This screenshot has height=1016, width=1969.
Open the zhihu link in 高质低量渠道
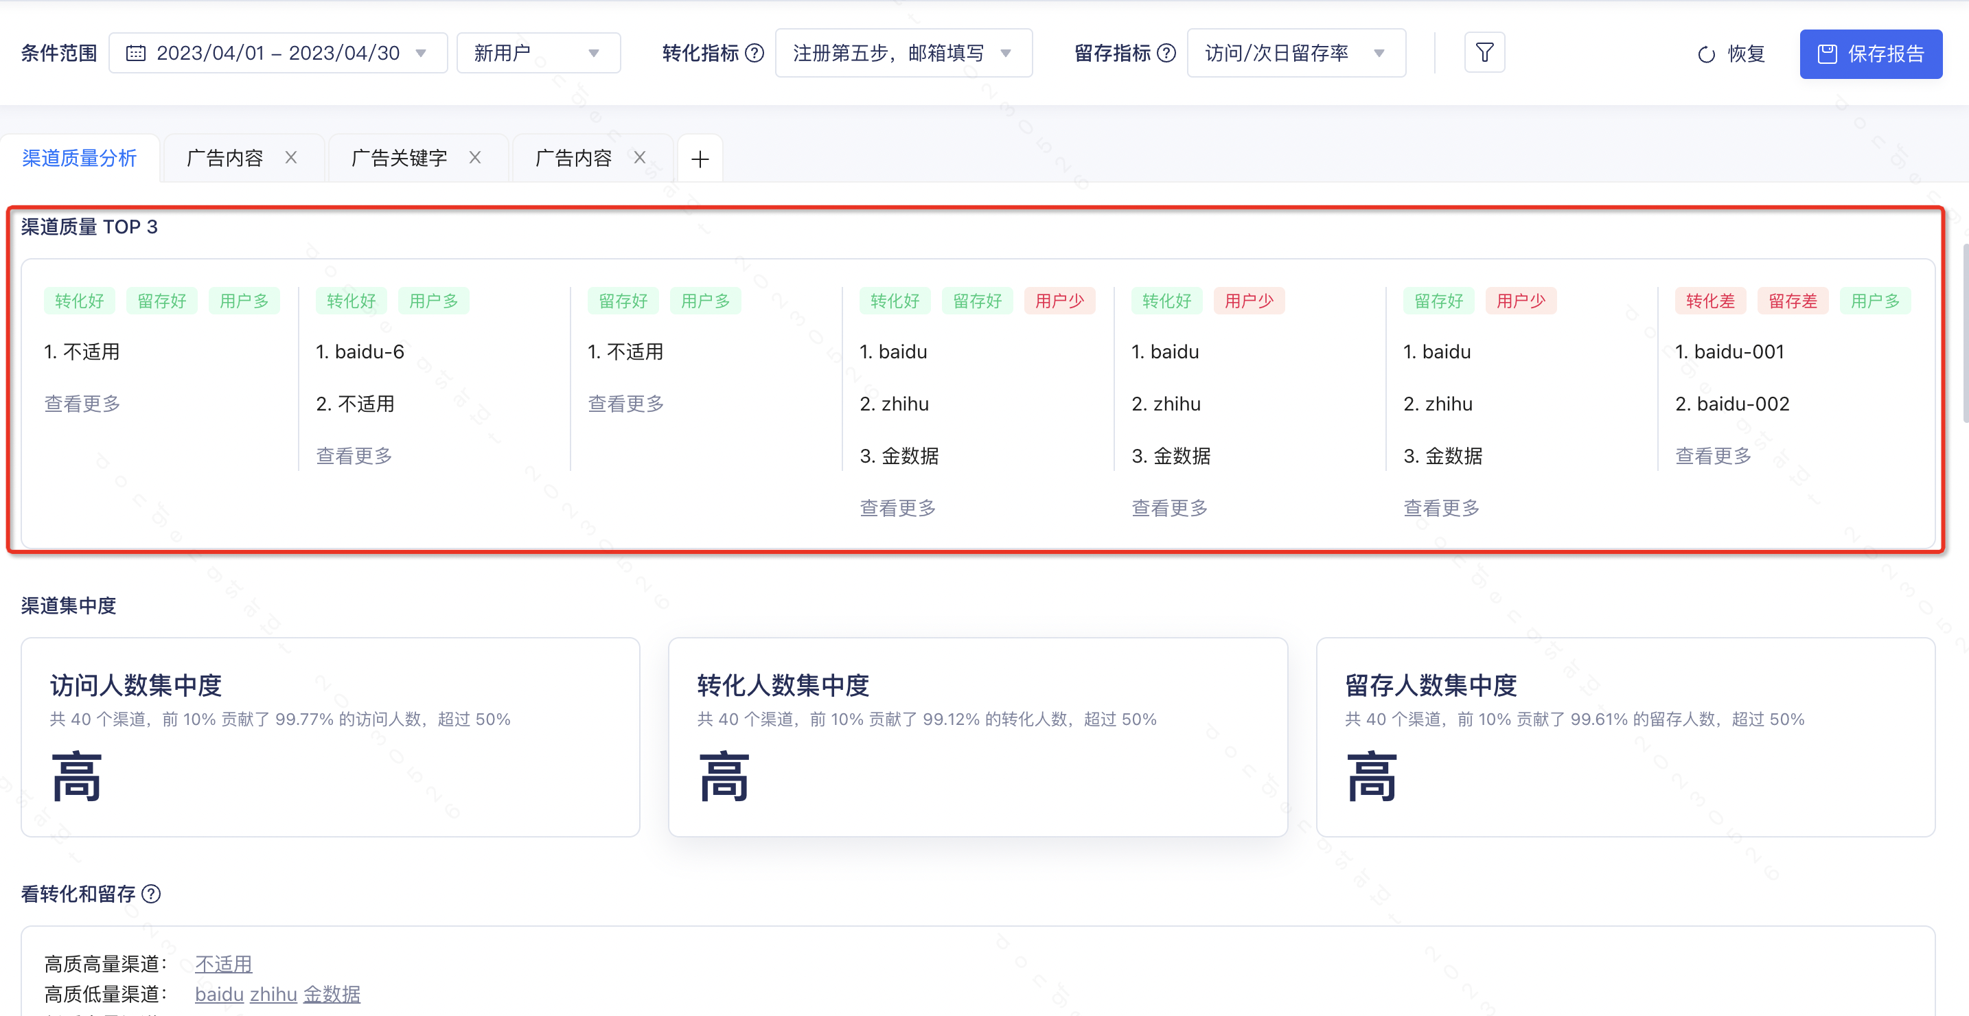tap(274, 994)
